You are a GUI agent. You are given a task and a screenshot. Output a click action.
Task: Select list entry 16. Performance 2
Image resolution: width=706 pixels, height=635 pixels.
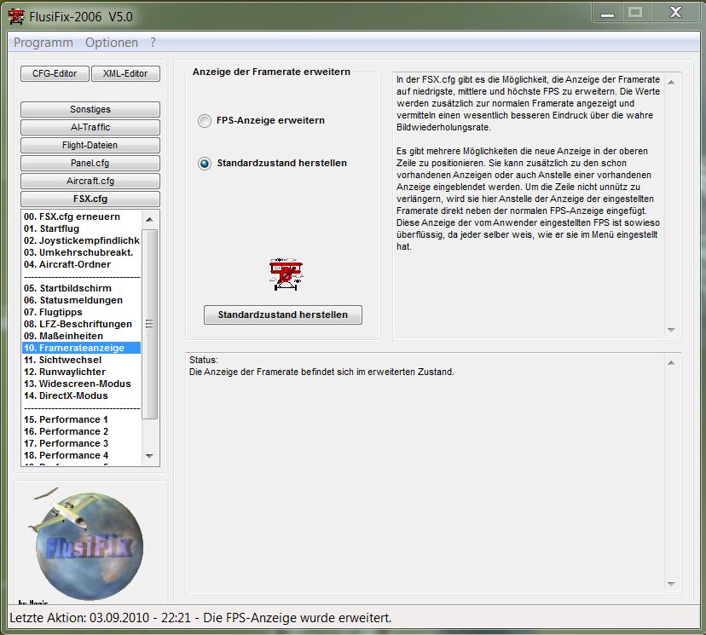click(x=82, y=431)
